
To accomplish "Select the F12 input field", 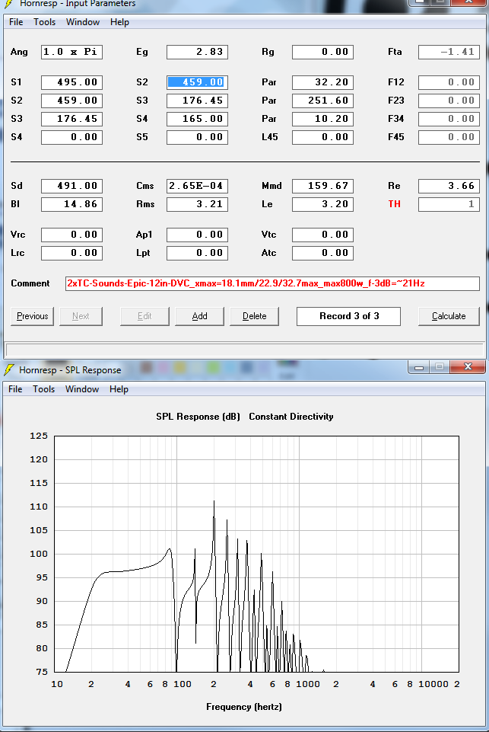I will (449, 82).
